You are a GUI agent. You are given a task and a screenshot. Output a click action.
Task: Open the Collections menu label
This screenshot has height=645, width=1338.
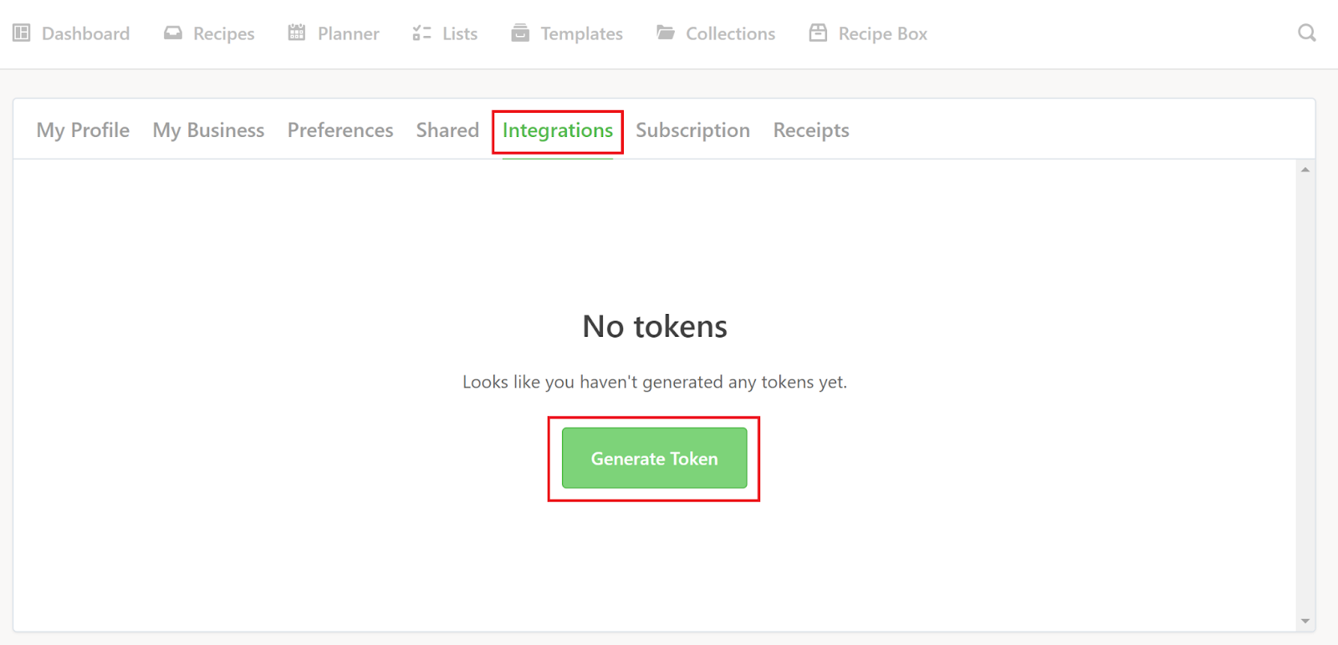[731, 33]
